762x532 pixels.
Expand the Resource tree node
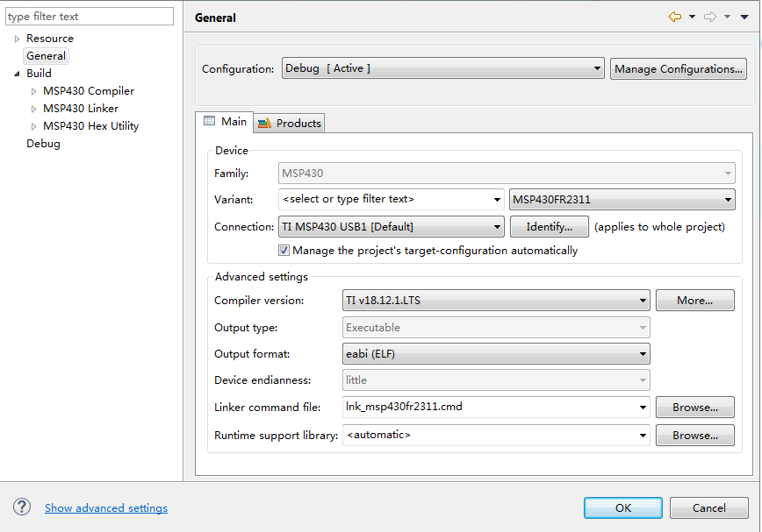pos(17,39)
